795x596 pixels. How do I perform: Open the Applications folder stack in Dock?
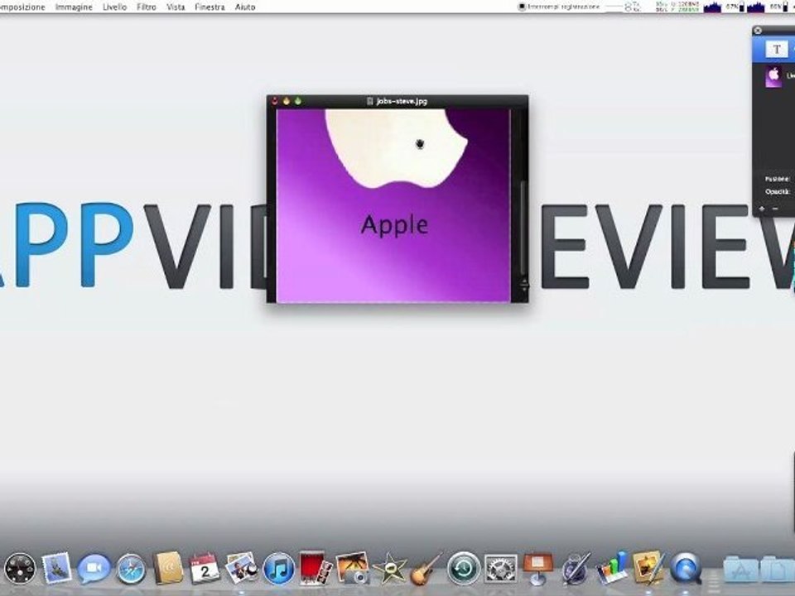click(740, 569)
